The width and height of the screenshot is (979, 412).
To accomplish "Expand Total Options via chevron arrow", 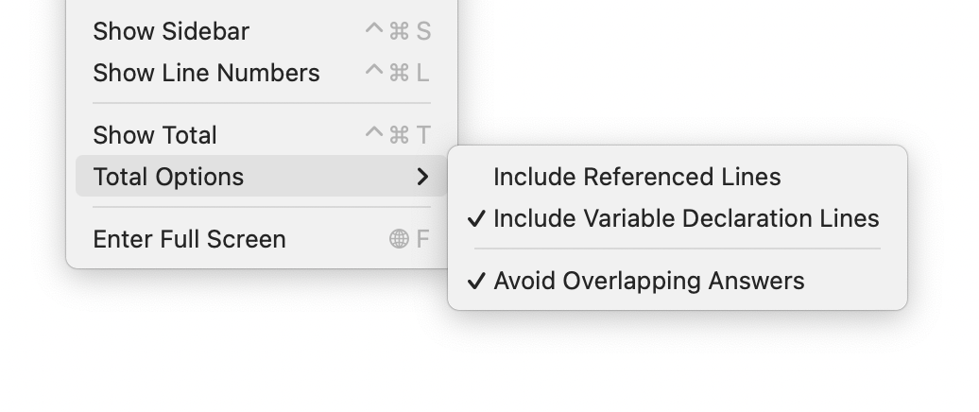I will (422, 177).
